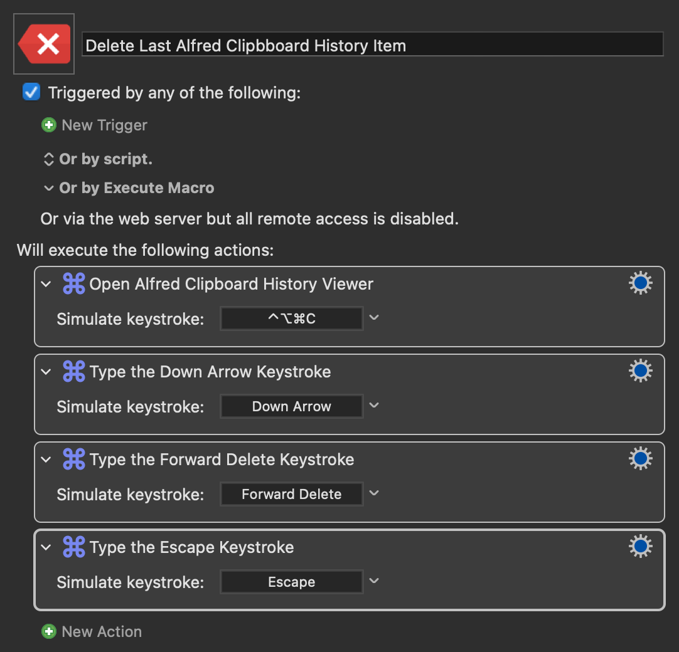Image resolution: width=679 pixels, height=652 pixels.
Task: Click the Escape keystroke field
Action: click(291, 582)
